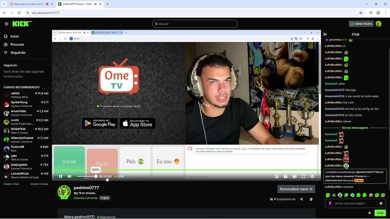Image resolution: width=390 pixels, height=219 pixels.
Task: Click the Personalizar canal button
Action: 296,189
